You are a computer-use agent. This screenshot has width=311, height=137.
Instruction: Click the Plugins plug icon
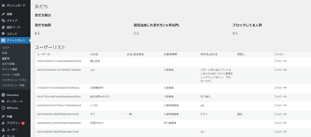coord(3,123)
